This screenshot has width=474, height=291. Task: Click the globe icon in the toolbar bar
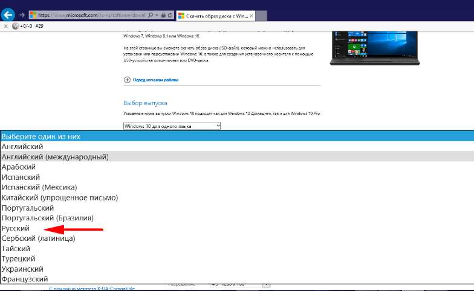point(16,26)
